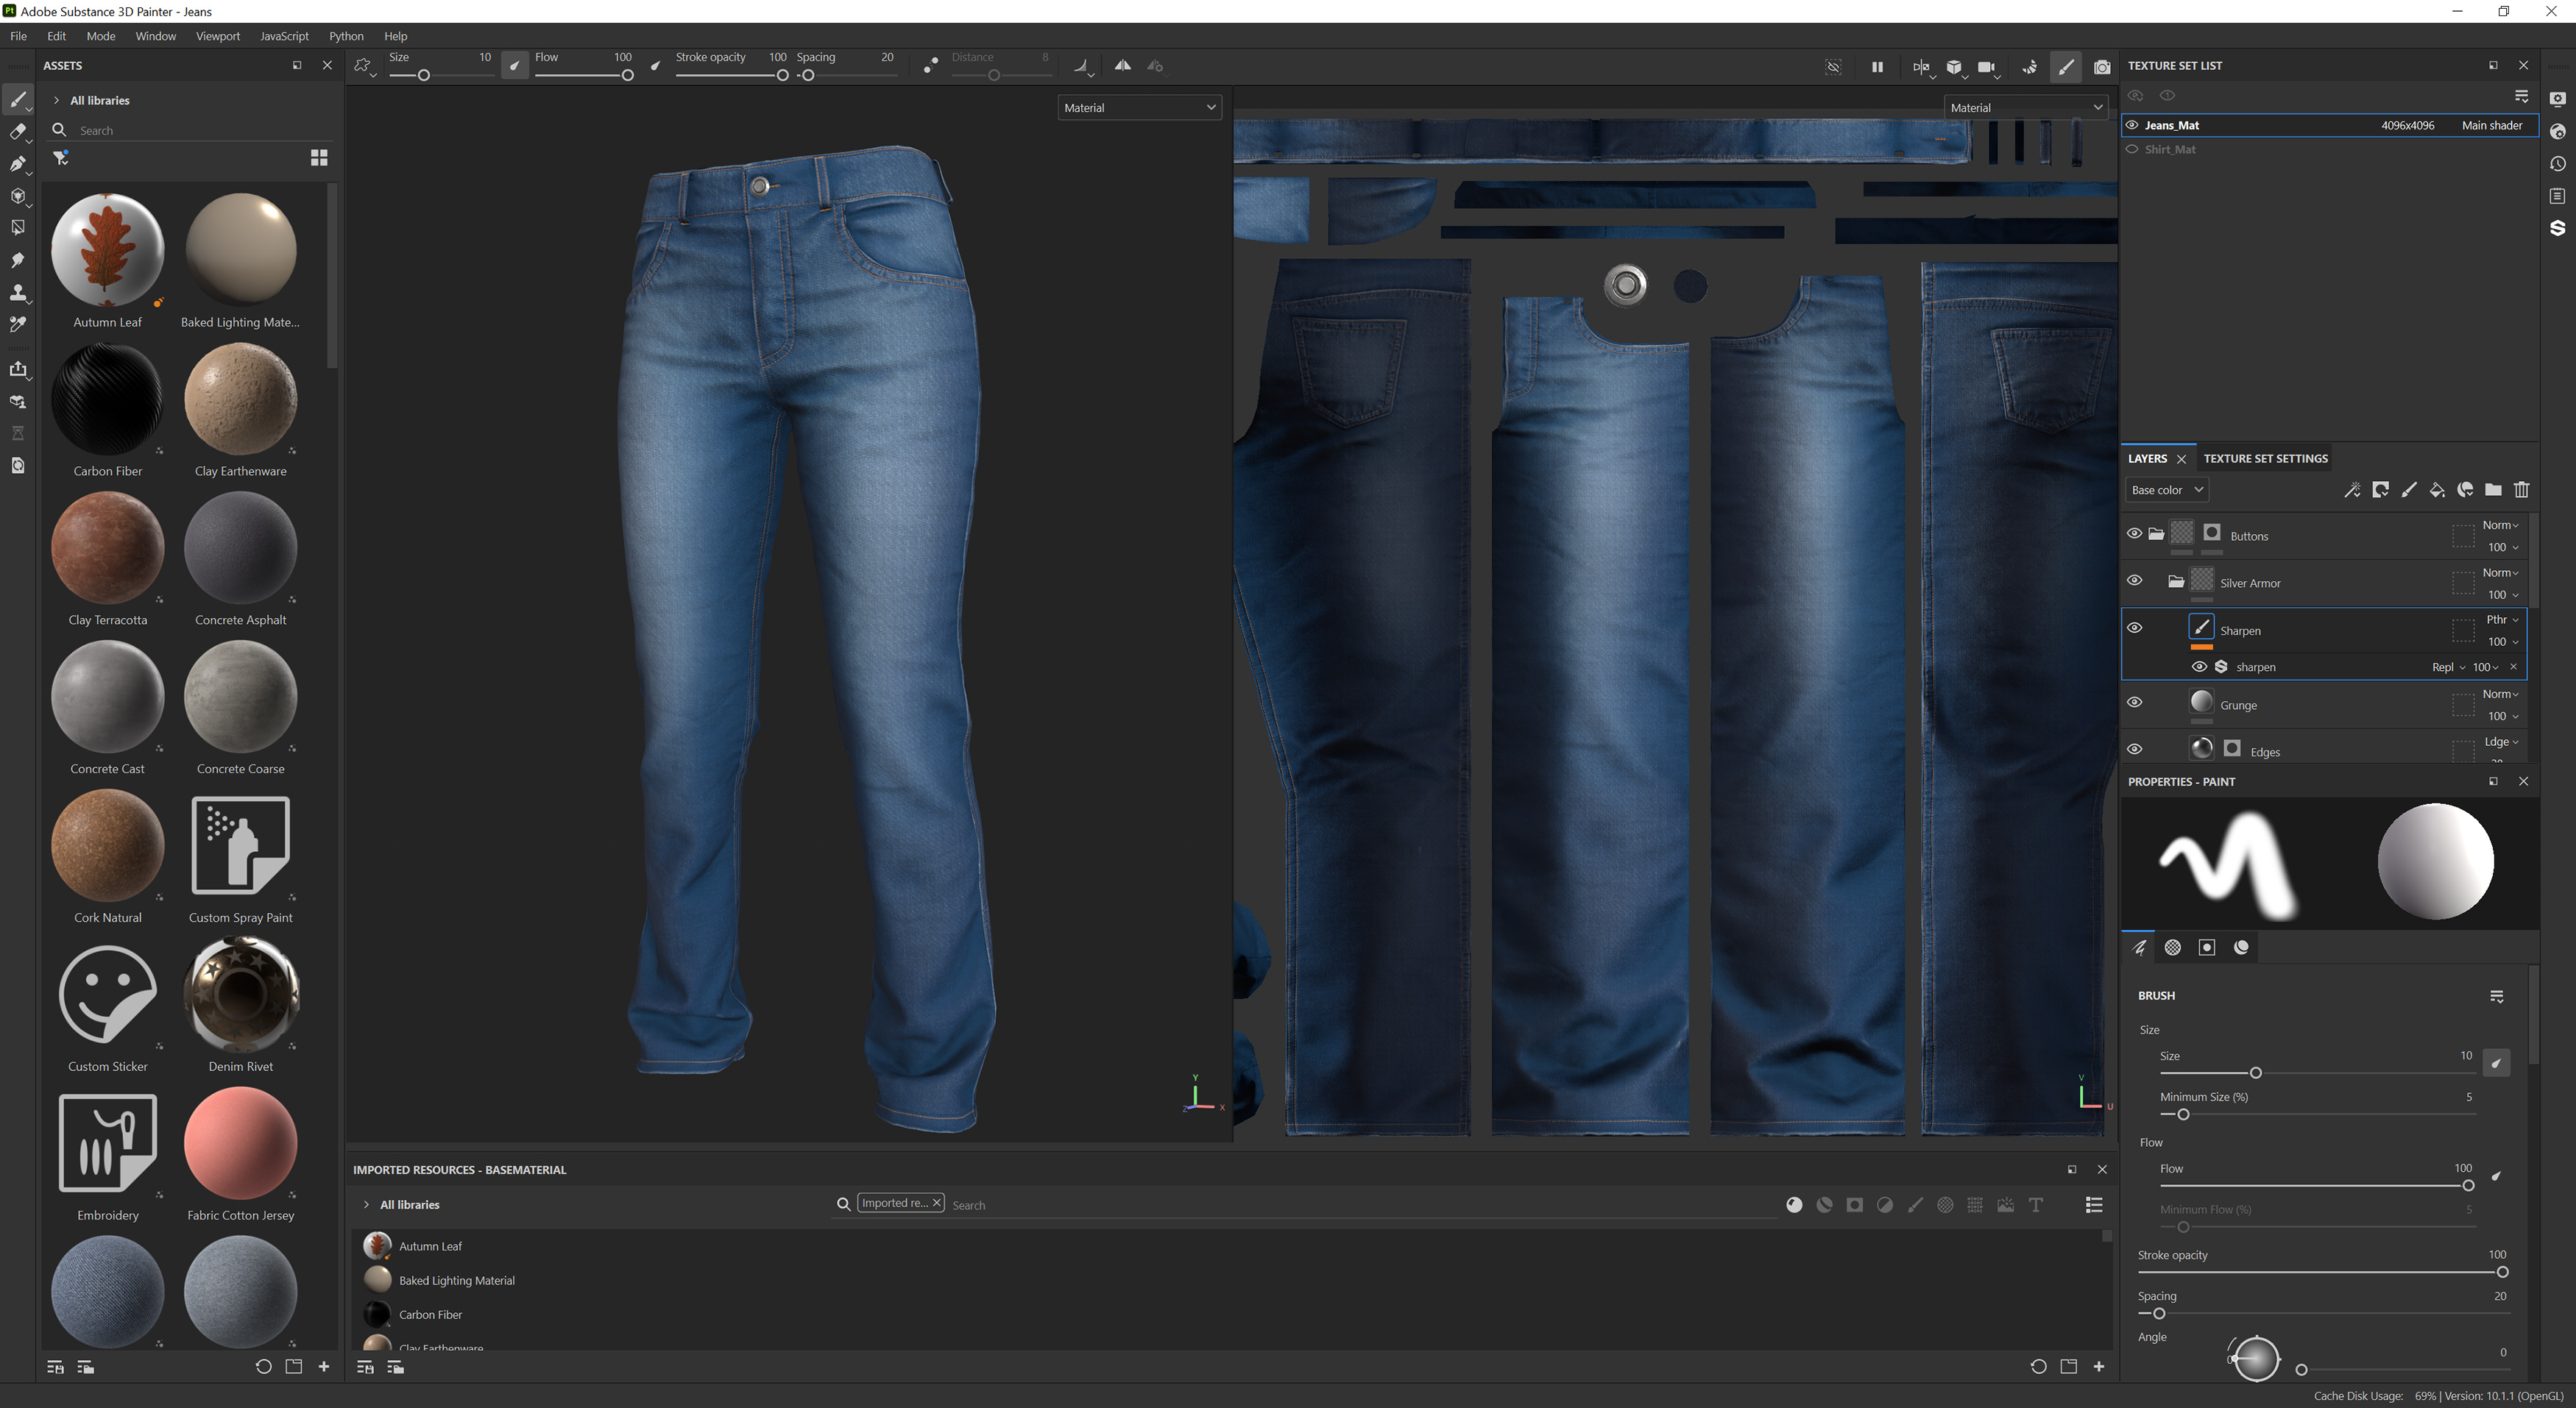Toggle visibility of sharpen filter effect

[2199, 666]
